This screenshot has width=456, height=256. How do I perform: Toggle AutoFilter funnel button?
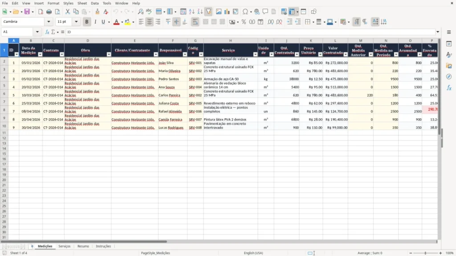tap(208, 12)
